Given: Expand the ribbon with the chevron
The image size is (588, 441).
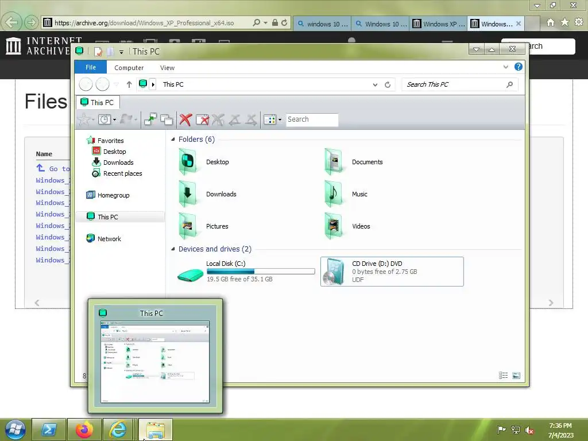Looking at the screenshot, I should (506, 67).
